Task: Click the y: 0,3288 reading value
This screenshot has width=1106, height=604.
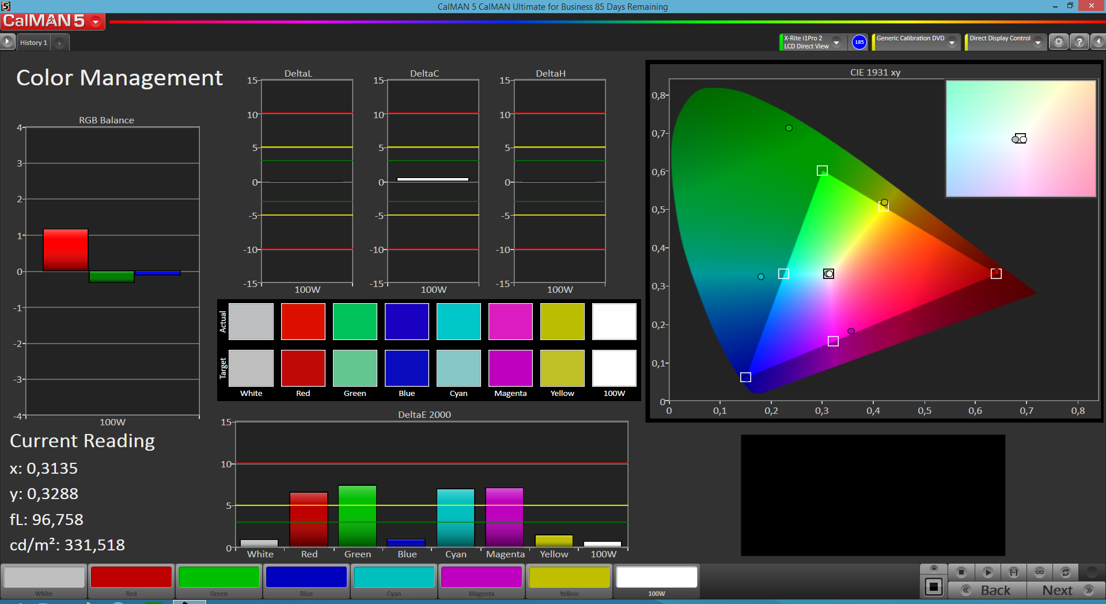Action: tap(44, 493)
